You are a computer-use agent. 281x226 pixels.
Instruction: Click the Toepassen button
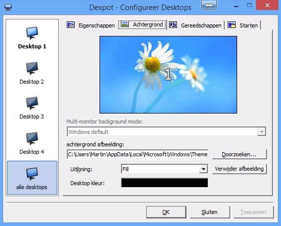(253, 212)
